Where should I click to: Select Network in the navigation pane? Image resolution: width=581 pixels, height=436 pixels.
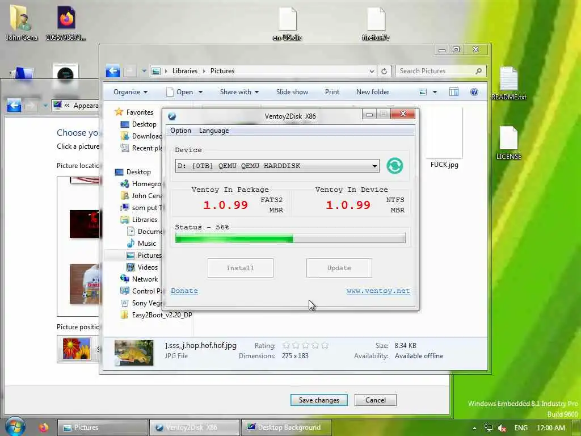140,279
